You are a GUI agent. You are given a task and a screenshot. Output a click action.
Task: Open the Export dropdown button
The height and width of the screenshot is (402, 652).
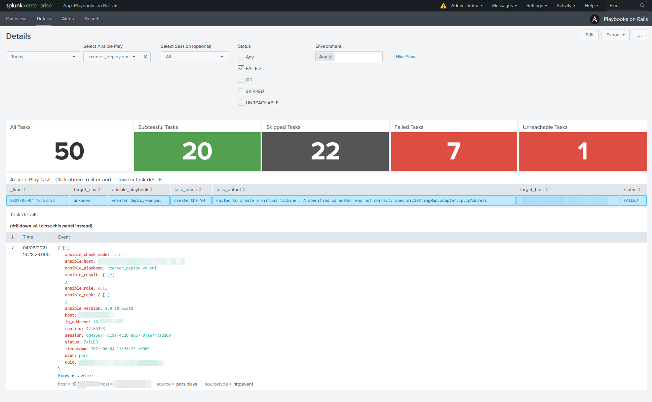pyautogui.click(x=615, y=35)
